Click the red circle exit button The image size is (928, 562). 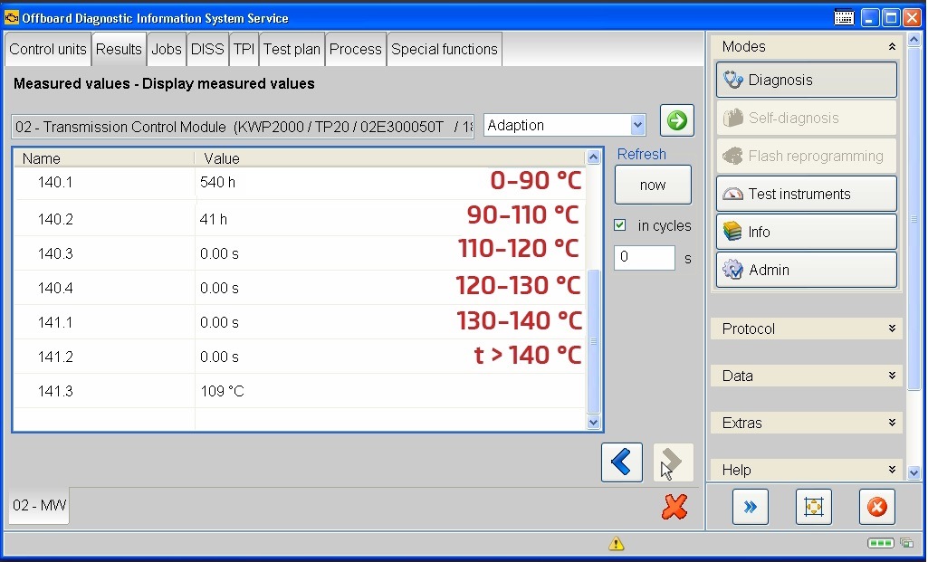[x=876, y=508]
